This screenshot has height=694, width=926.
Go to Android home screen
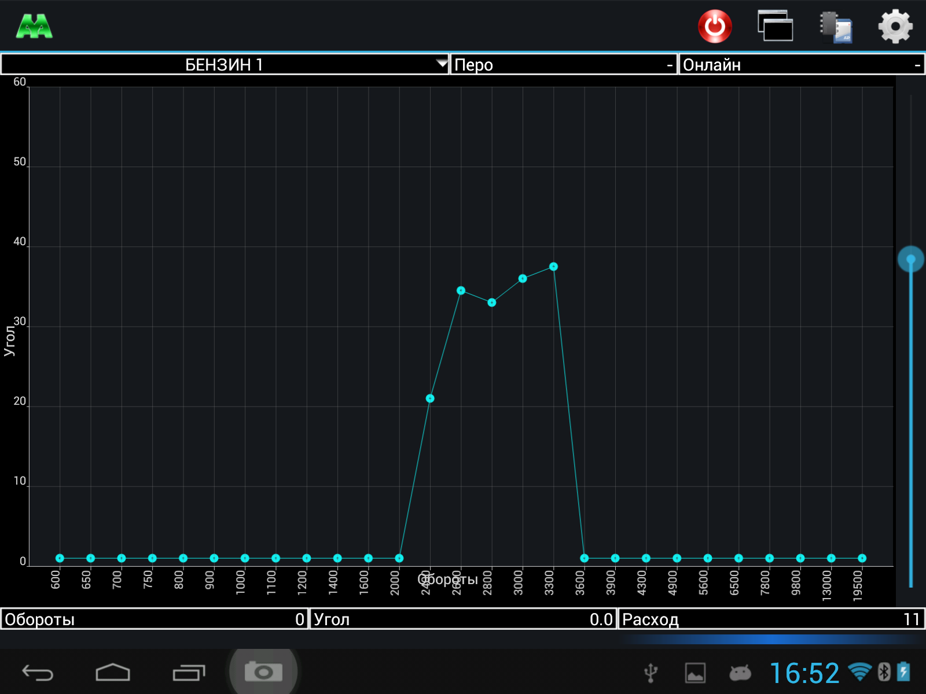click(x=113, y=673)
